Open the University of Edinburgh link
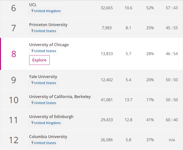The image size is (183, 150). 51,117
